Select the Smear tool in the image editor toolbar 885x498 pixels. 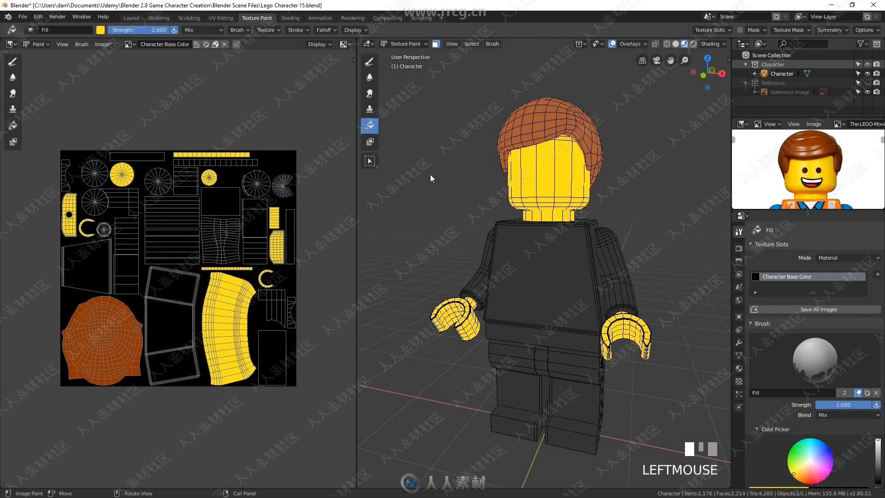coord(13,94)
